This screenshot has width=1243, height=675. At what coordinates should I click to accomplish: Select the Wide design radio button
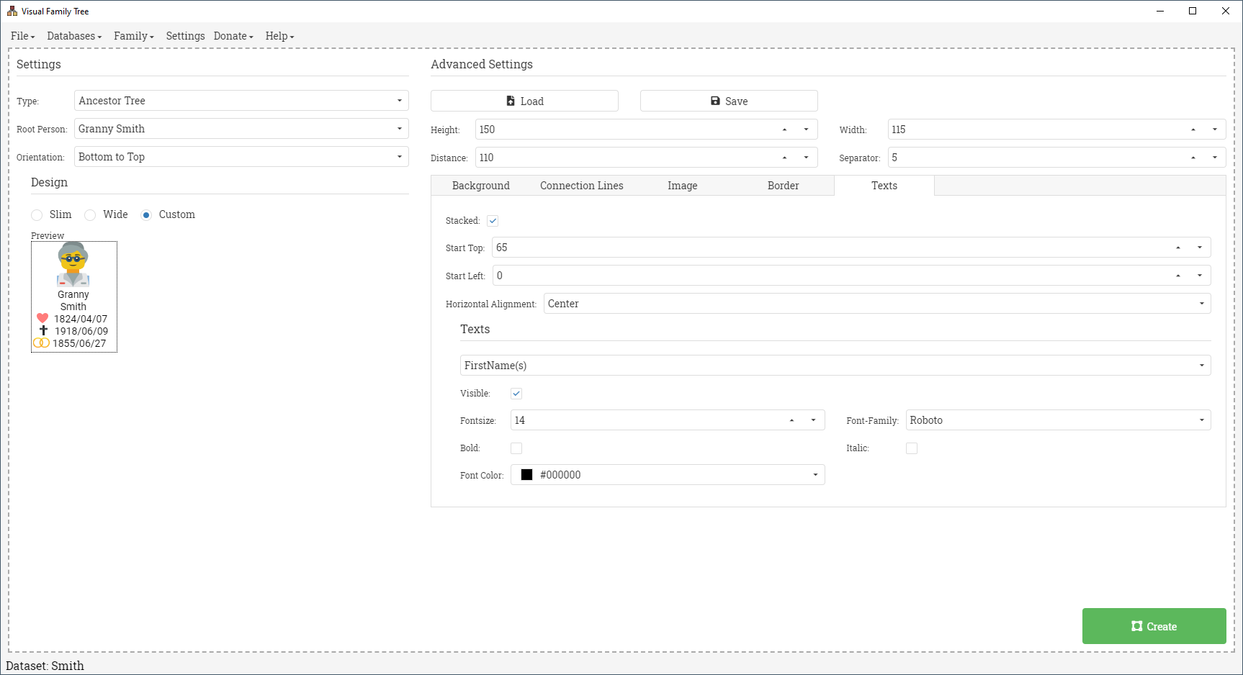(x=90, y=215)
